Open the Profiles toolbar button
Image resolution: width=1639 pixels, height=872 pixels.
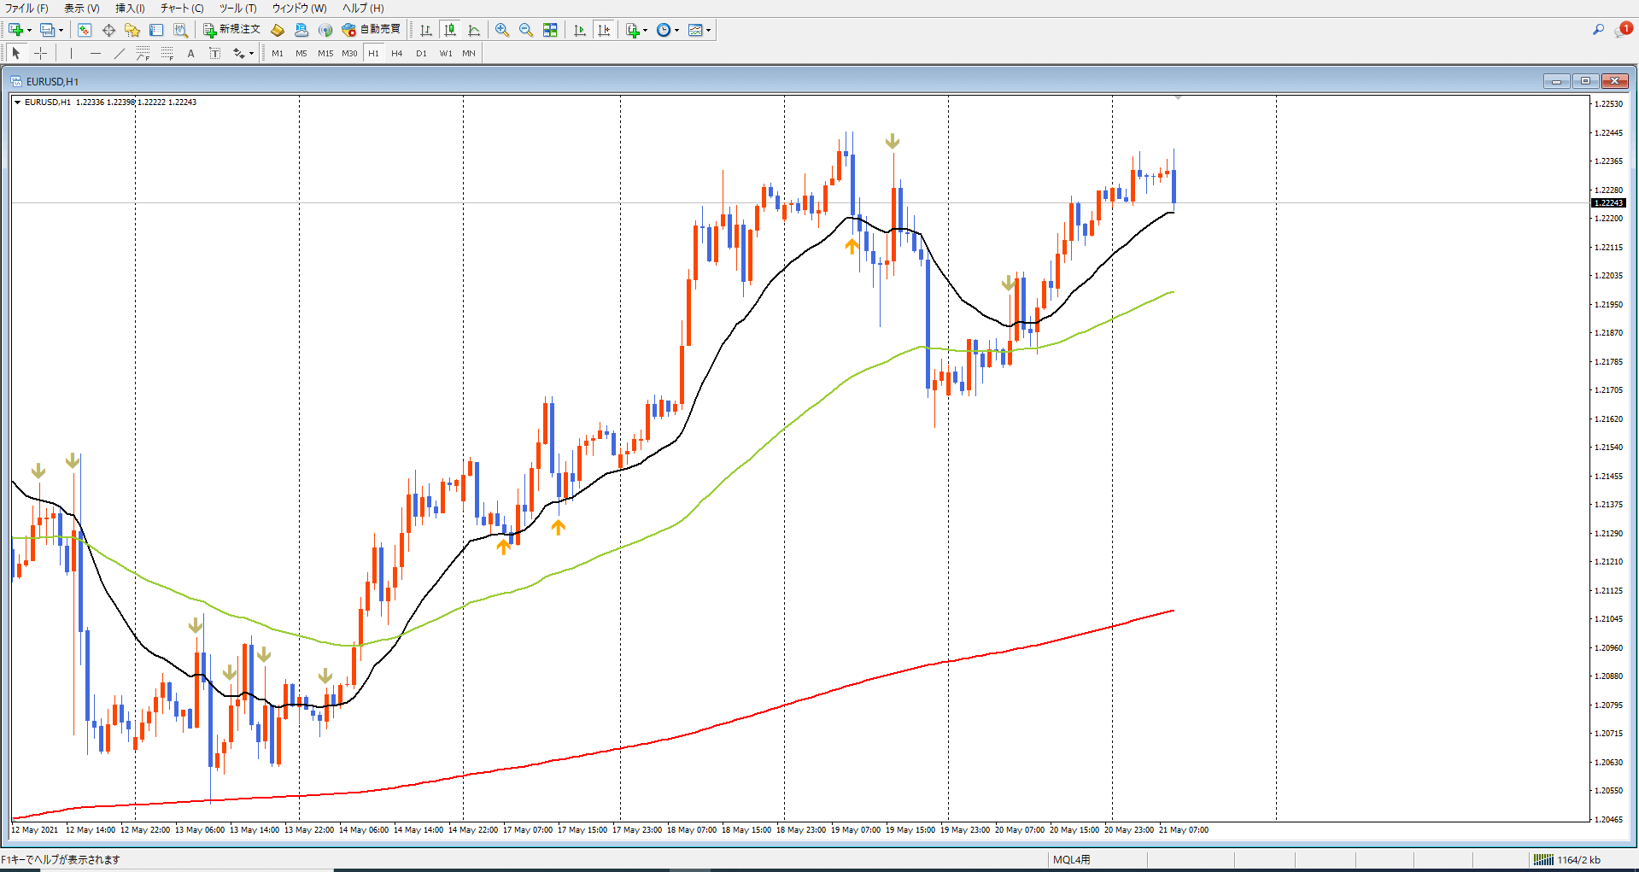(47, 30)
